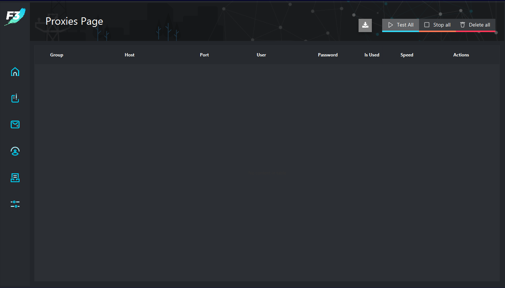Image resolution: width=505 pixels, height=288 pixels.
Task: Click the F3 feather logo
Action: 15,17
